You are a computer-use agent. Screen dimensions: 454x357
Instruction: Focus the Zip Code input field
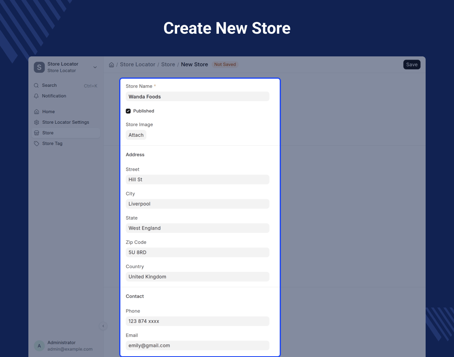197,252
